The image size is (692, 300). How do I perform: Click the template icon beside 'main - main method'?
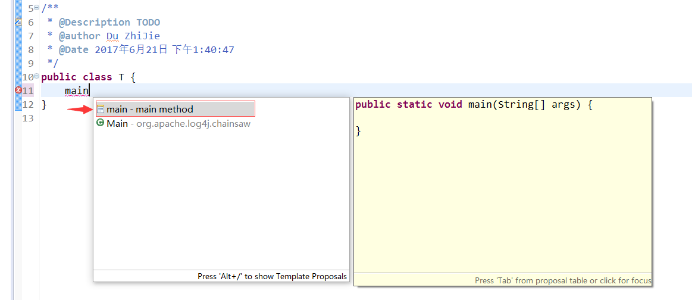coord(101,109)
